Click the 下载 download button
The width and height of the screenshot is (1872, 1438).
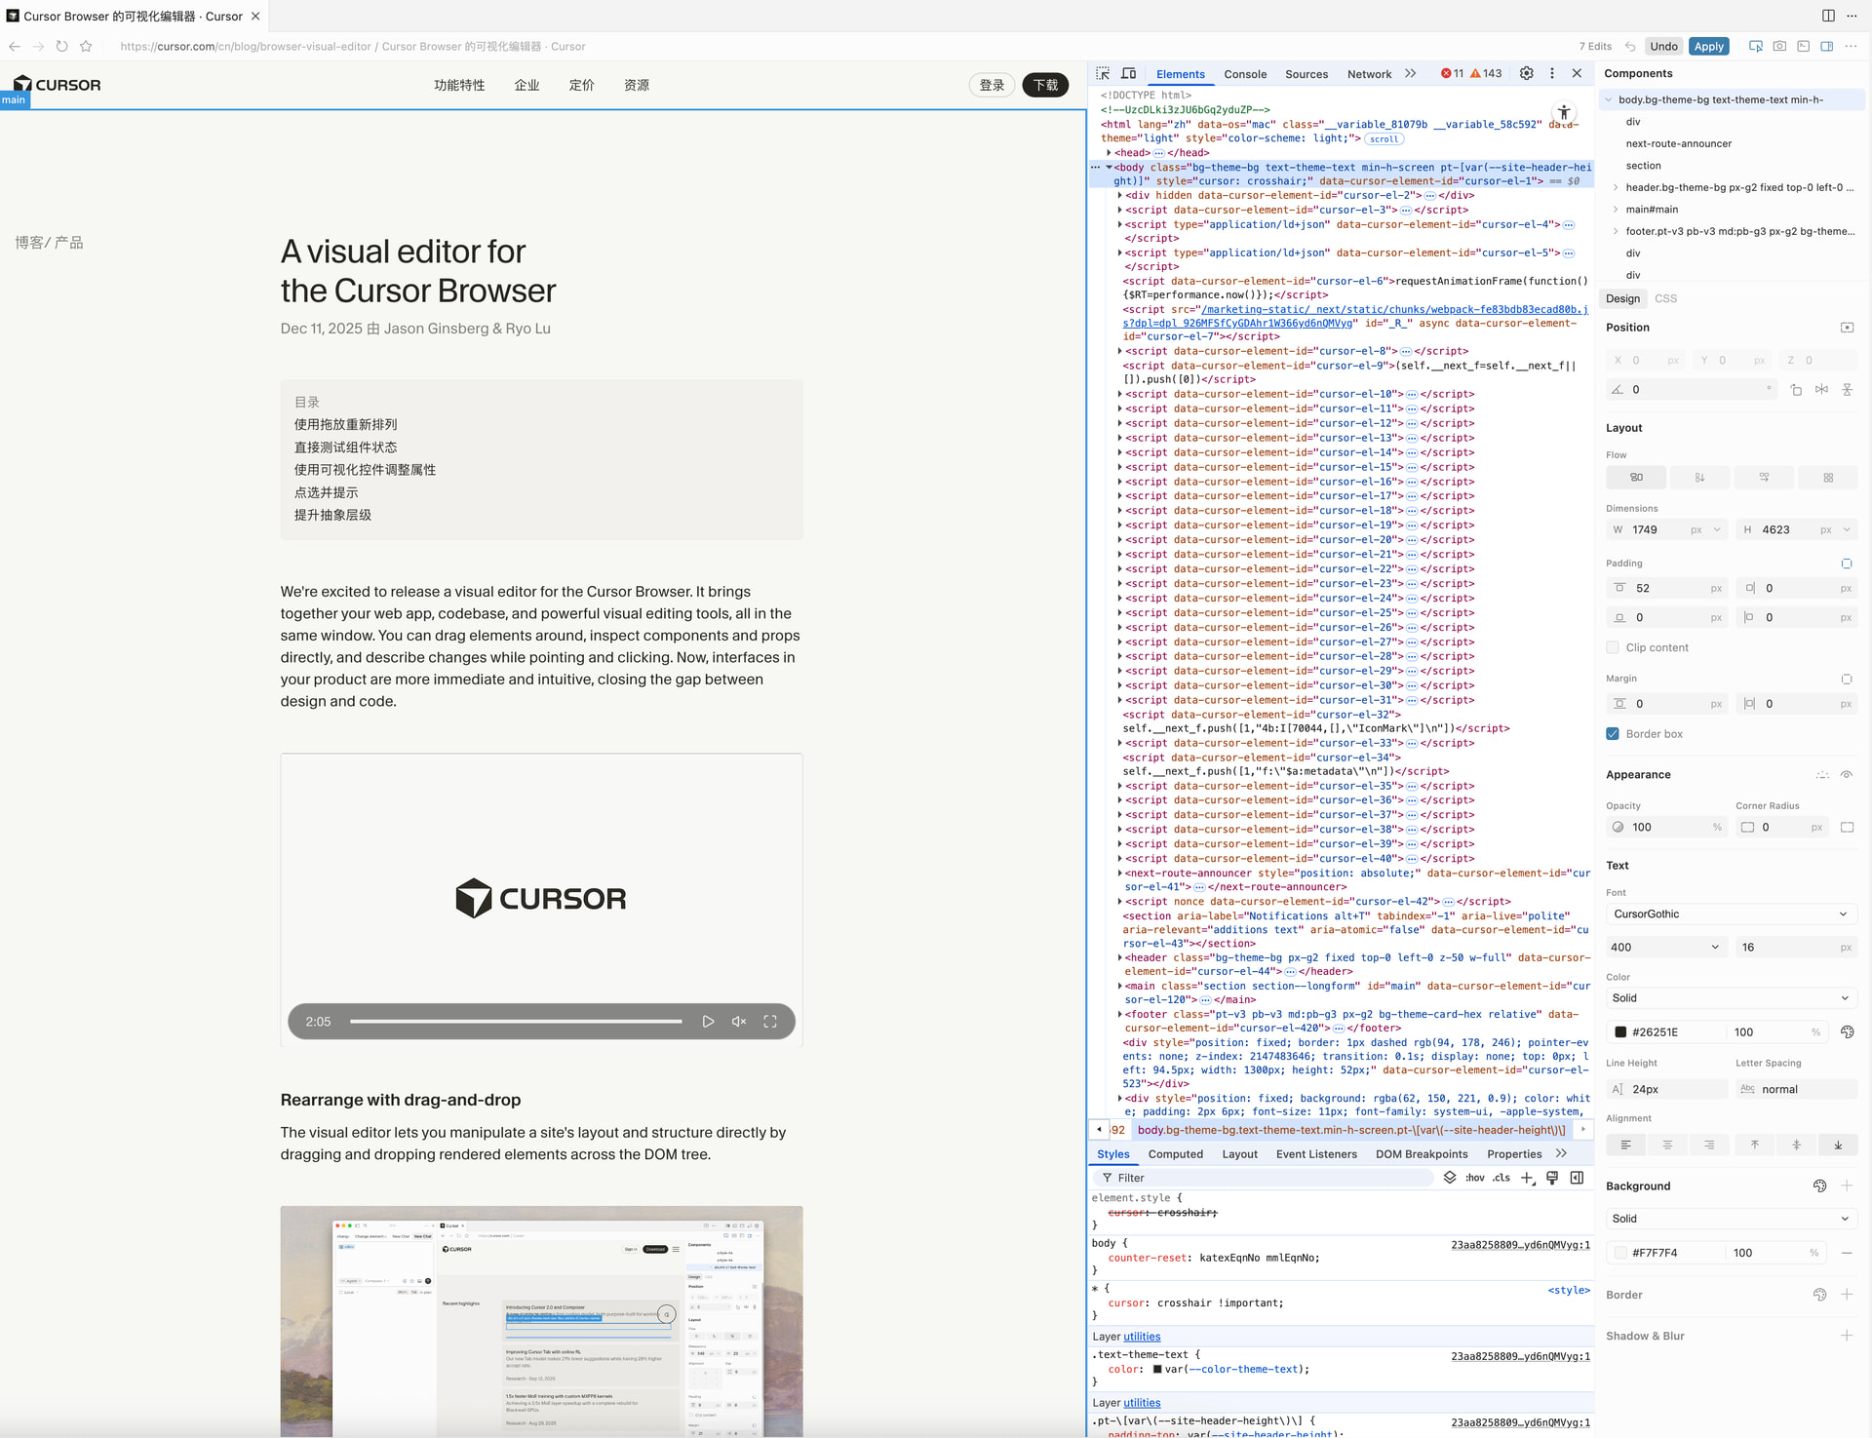pyautogui.click(x=1045, y=85)
